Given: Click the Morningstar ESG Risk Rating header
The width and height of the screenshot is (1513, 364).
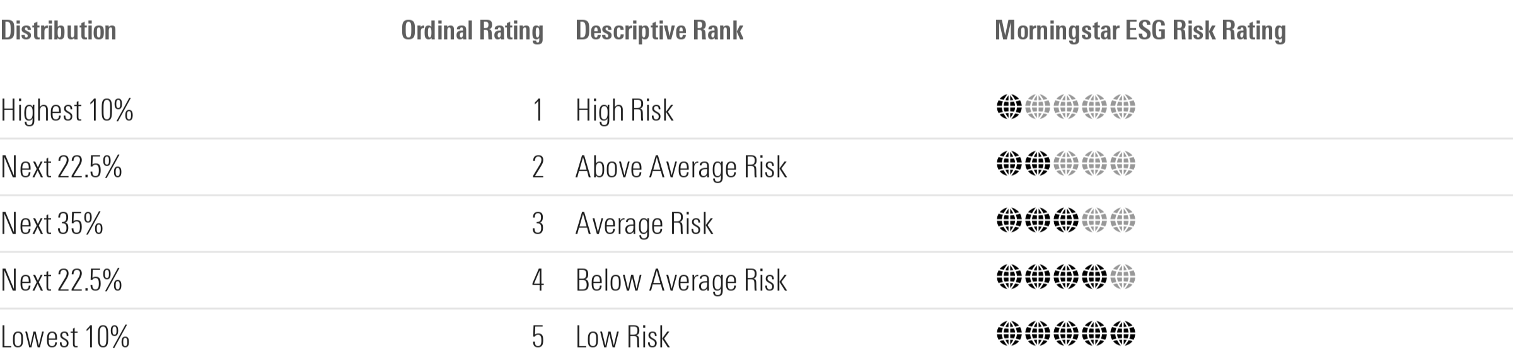Looking at the screenshot, I should coord(1140,31).
